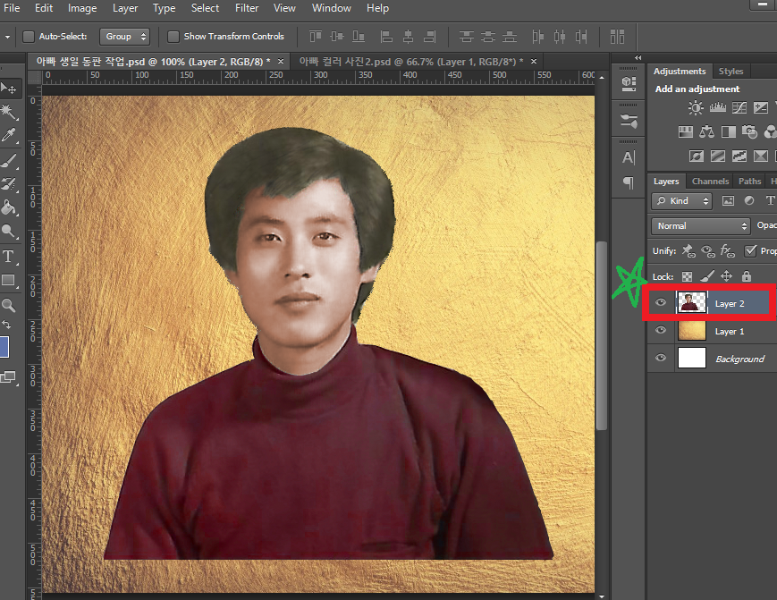Add a Brightness/Contrast adjustment

(696, 107)
